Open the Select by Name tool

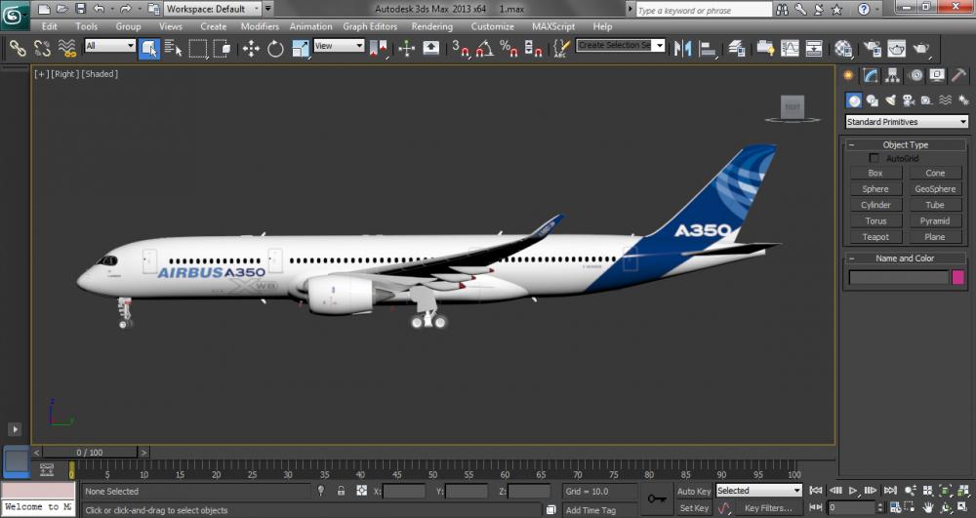pos(174,48)
